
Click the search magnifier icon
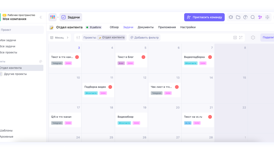click(x=253, y=17)
